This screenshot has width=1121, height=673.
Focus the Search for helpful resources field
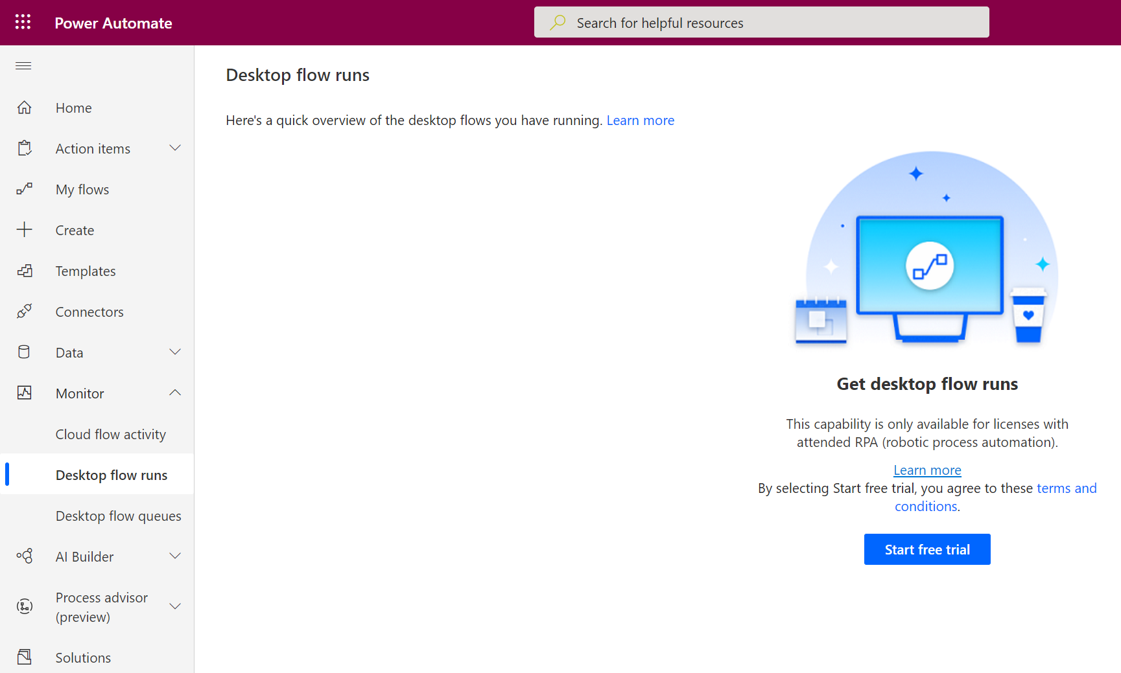coord(762,22)
